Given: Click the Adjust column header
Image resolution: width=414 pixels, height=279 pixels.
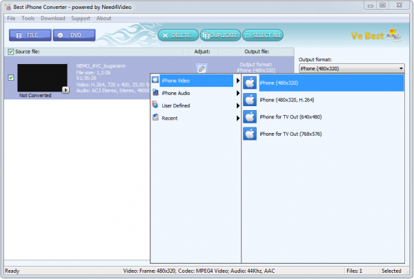Looking at the screenshot, I should [202, 52].
